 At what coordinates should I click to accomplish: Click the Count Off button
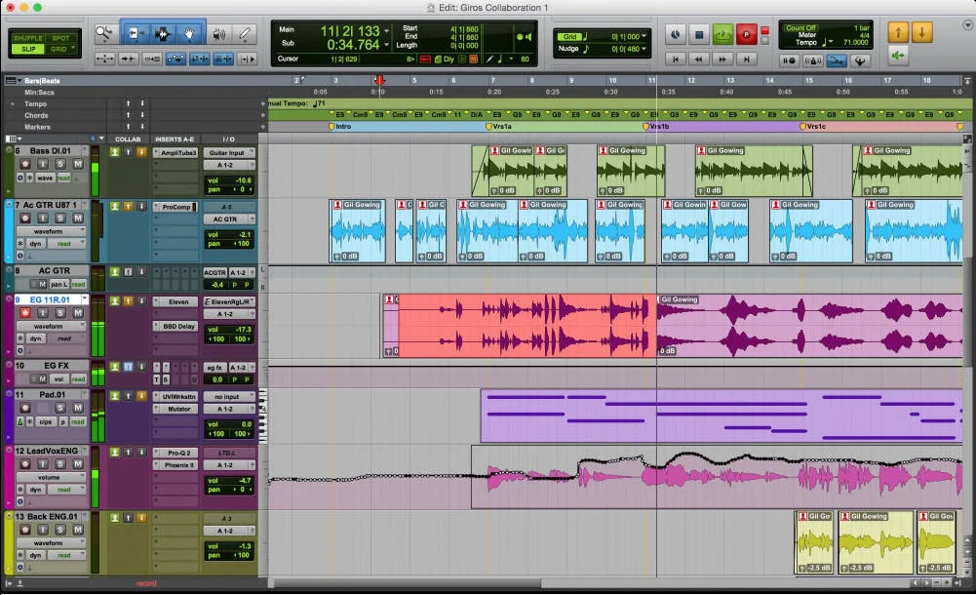[x=800, y=28]
